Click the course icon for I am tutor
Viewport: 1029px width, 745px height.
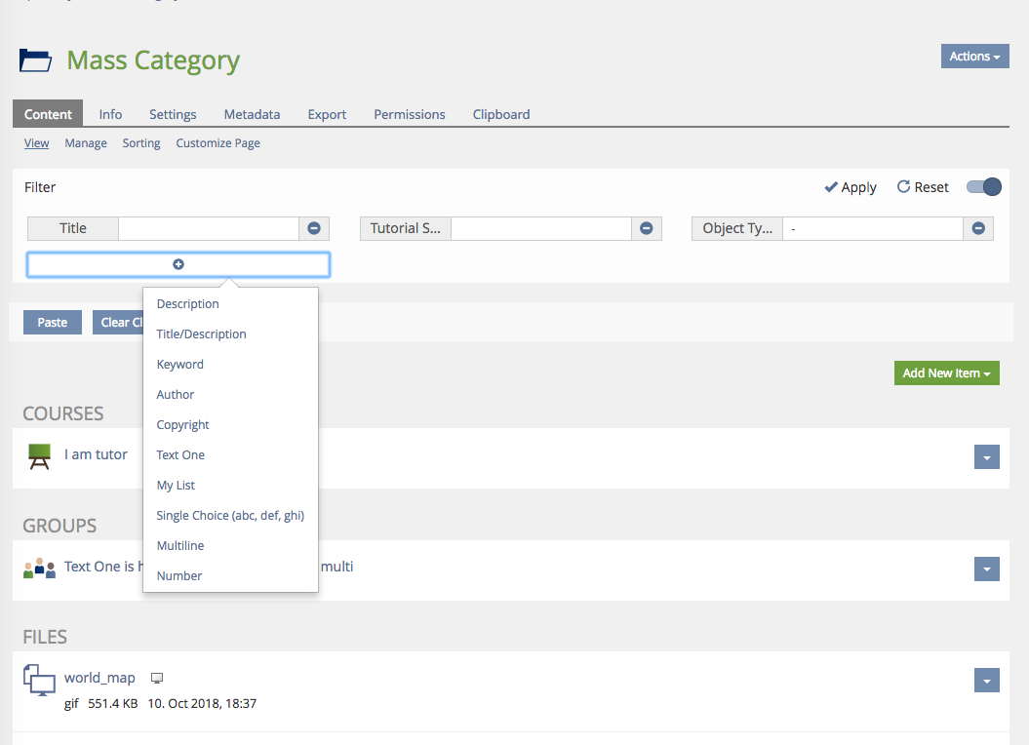click(x=39, y=455)
